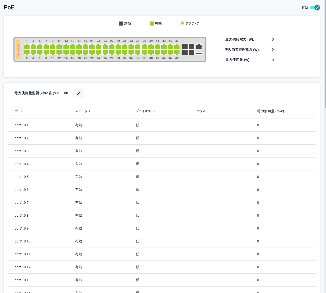Click the page's vertical scrollbar
The height and width of the screenshot is (293, 326).
pos(325,54)
